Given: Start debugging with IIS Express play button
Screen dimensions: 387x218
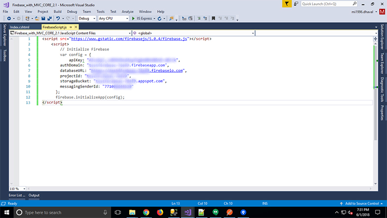Looking at the screenshot, I should [134, 18].
